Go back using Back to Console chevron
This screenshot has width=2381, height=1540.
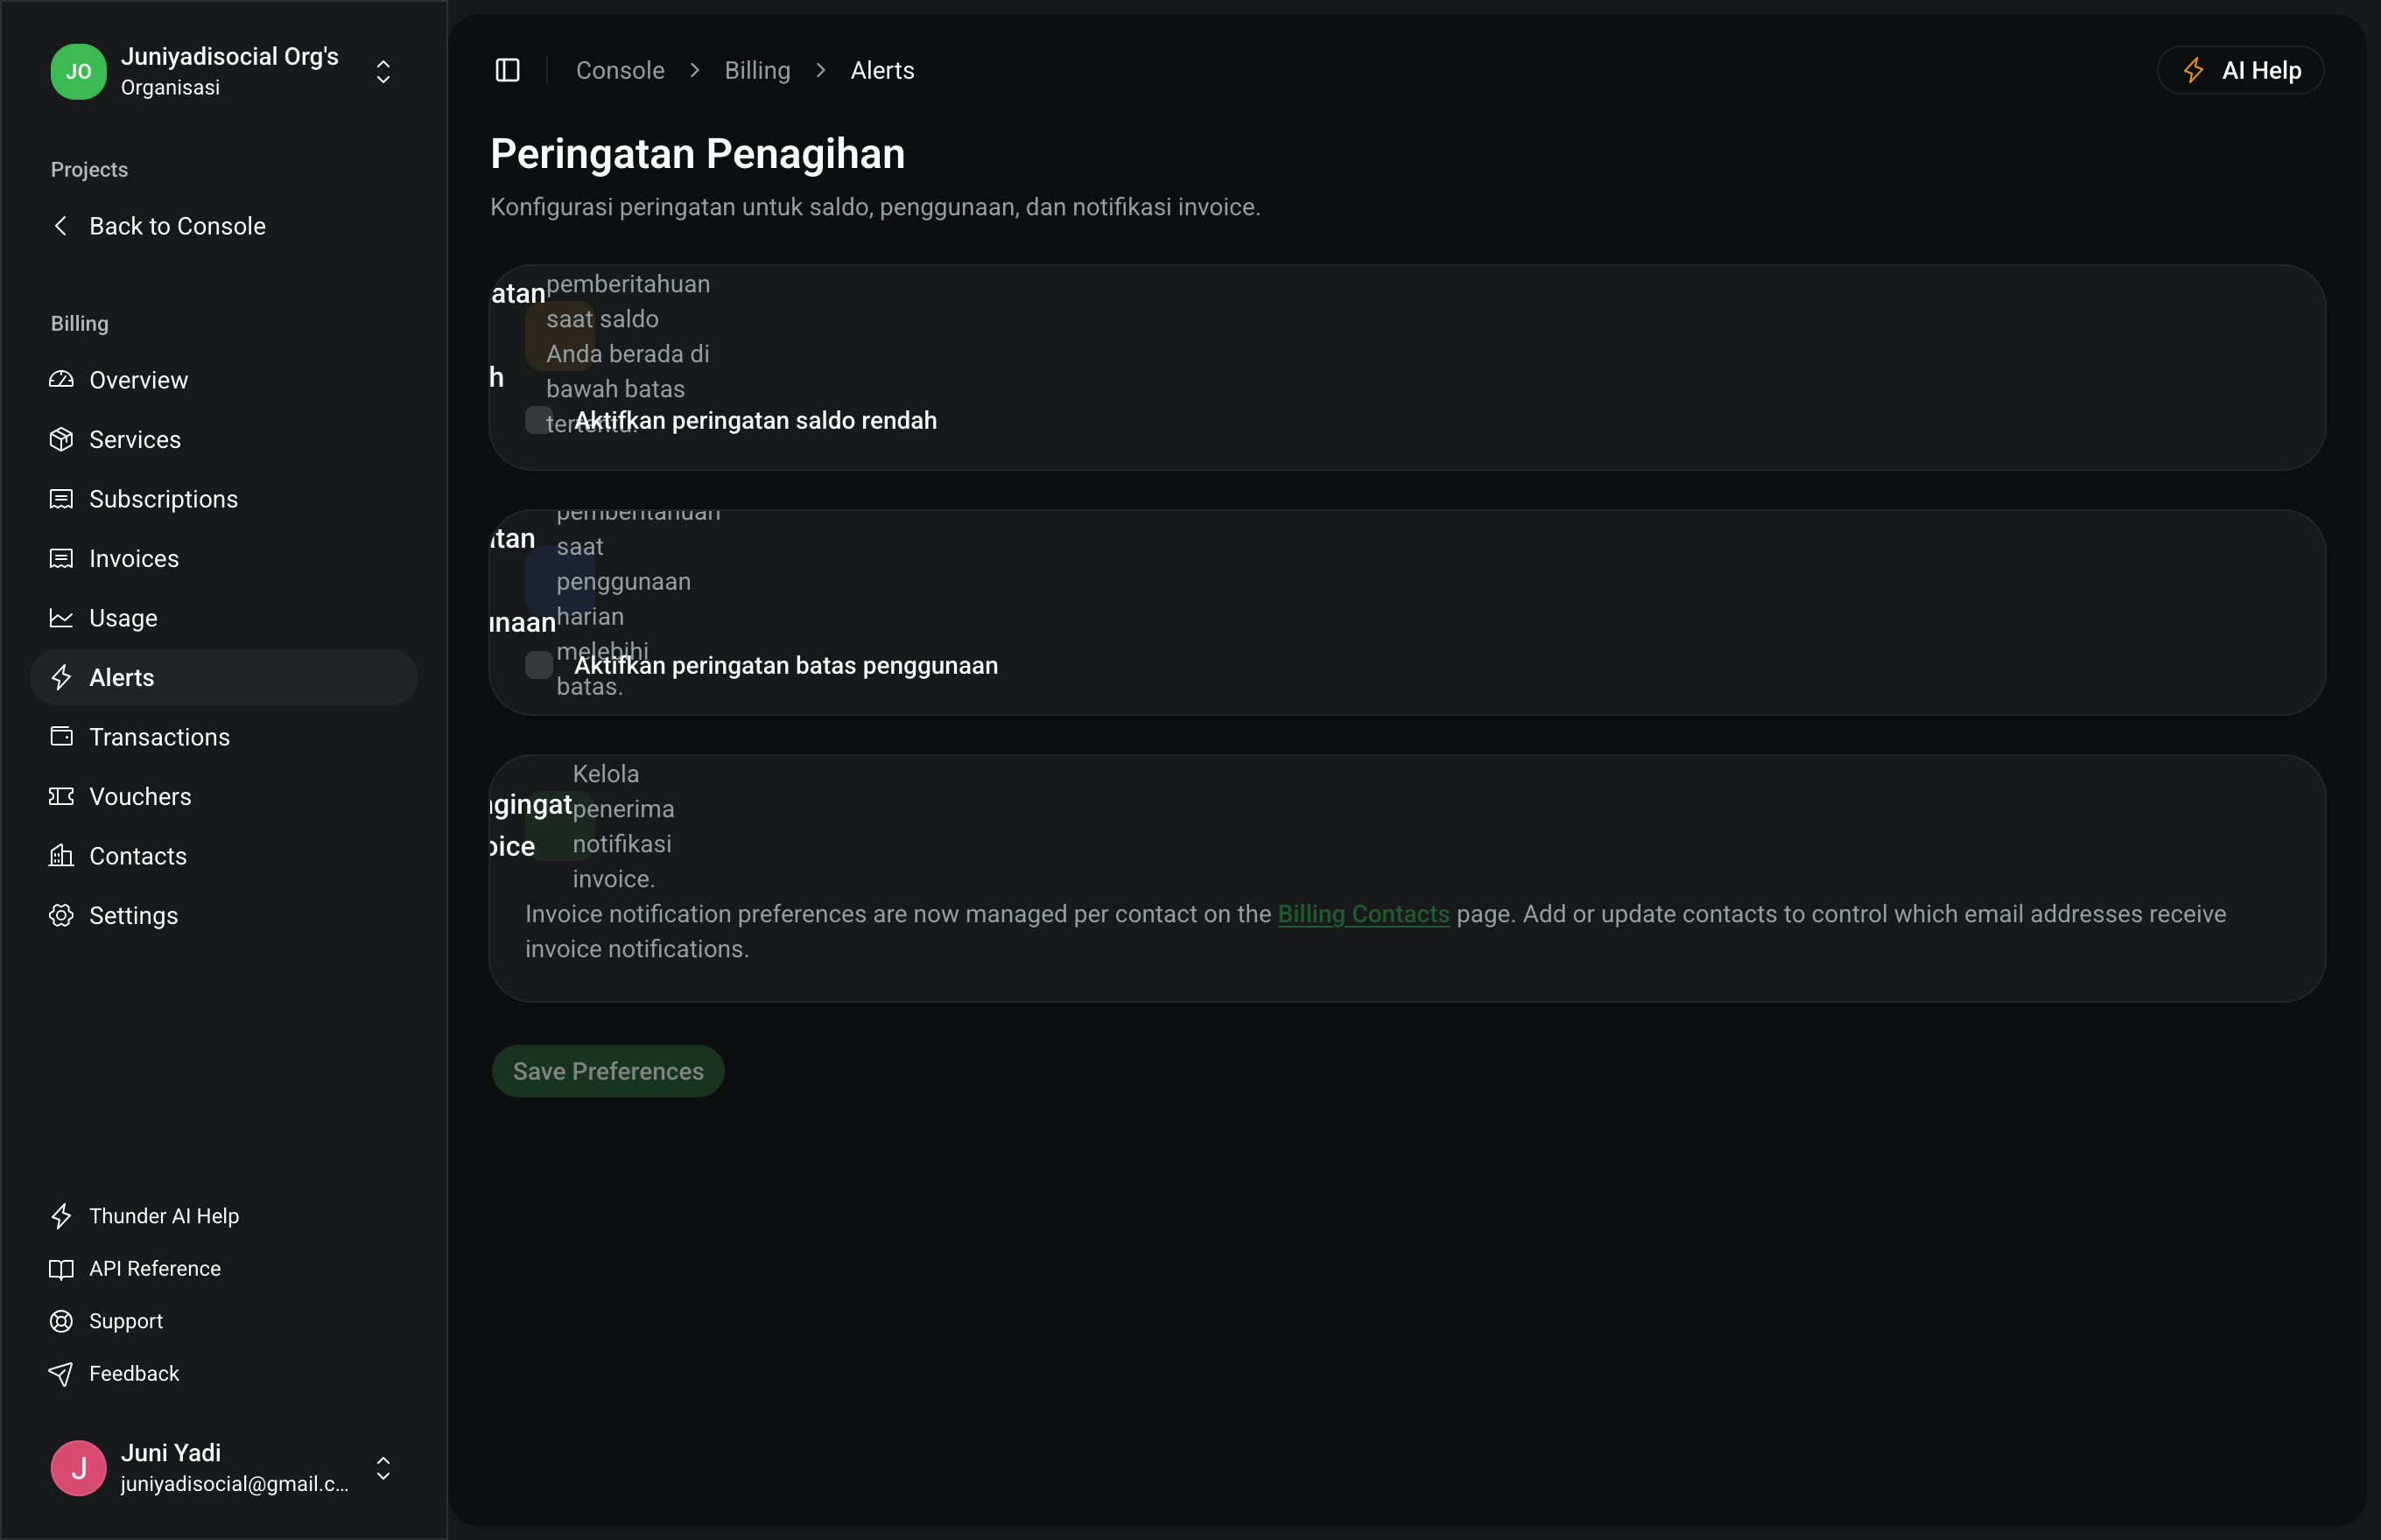pyautogui.click(x=61, y=226)
